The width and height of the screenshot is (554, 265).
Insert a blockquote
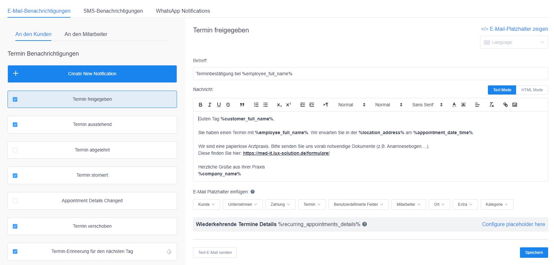click(242, 105)
